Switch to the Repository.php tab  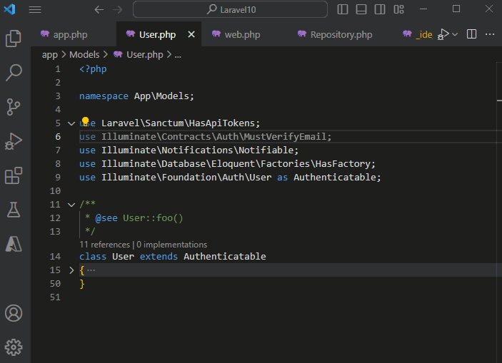[341, 34]
